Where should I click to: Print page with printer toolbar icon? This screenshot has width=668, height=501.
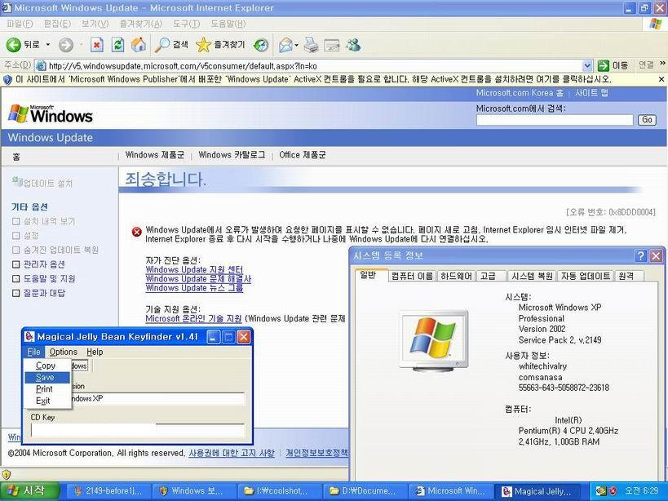coord(312,45)
